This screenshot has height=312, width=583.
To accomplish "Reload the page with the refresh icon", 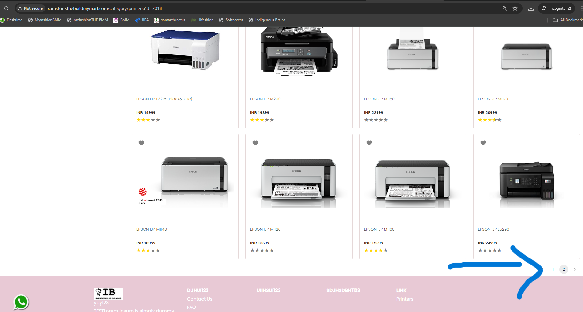I will click(x=6, y=8).
